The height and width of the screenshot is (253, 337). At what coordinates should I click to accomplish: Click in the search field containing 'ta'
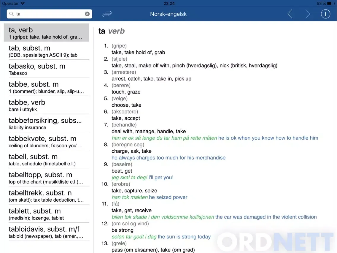pyautogui.click(x=50, y=14)
